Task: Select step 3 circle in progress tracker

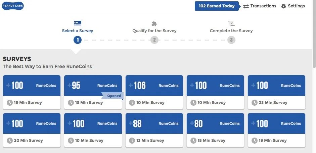Action: [x=231, y=40]
